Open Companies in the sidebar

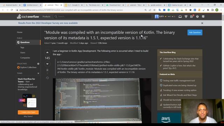coord(25,58)
